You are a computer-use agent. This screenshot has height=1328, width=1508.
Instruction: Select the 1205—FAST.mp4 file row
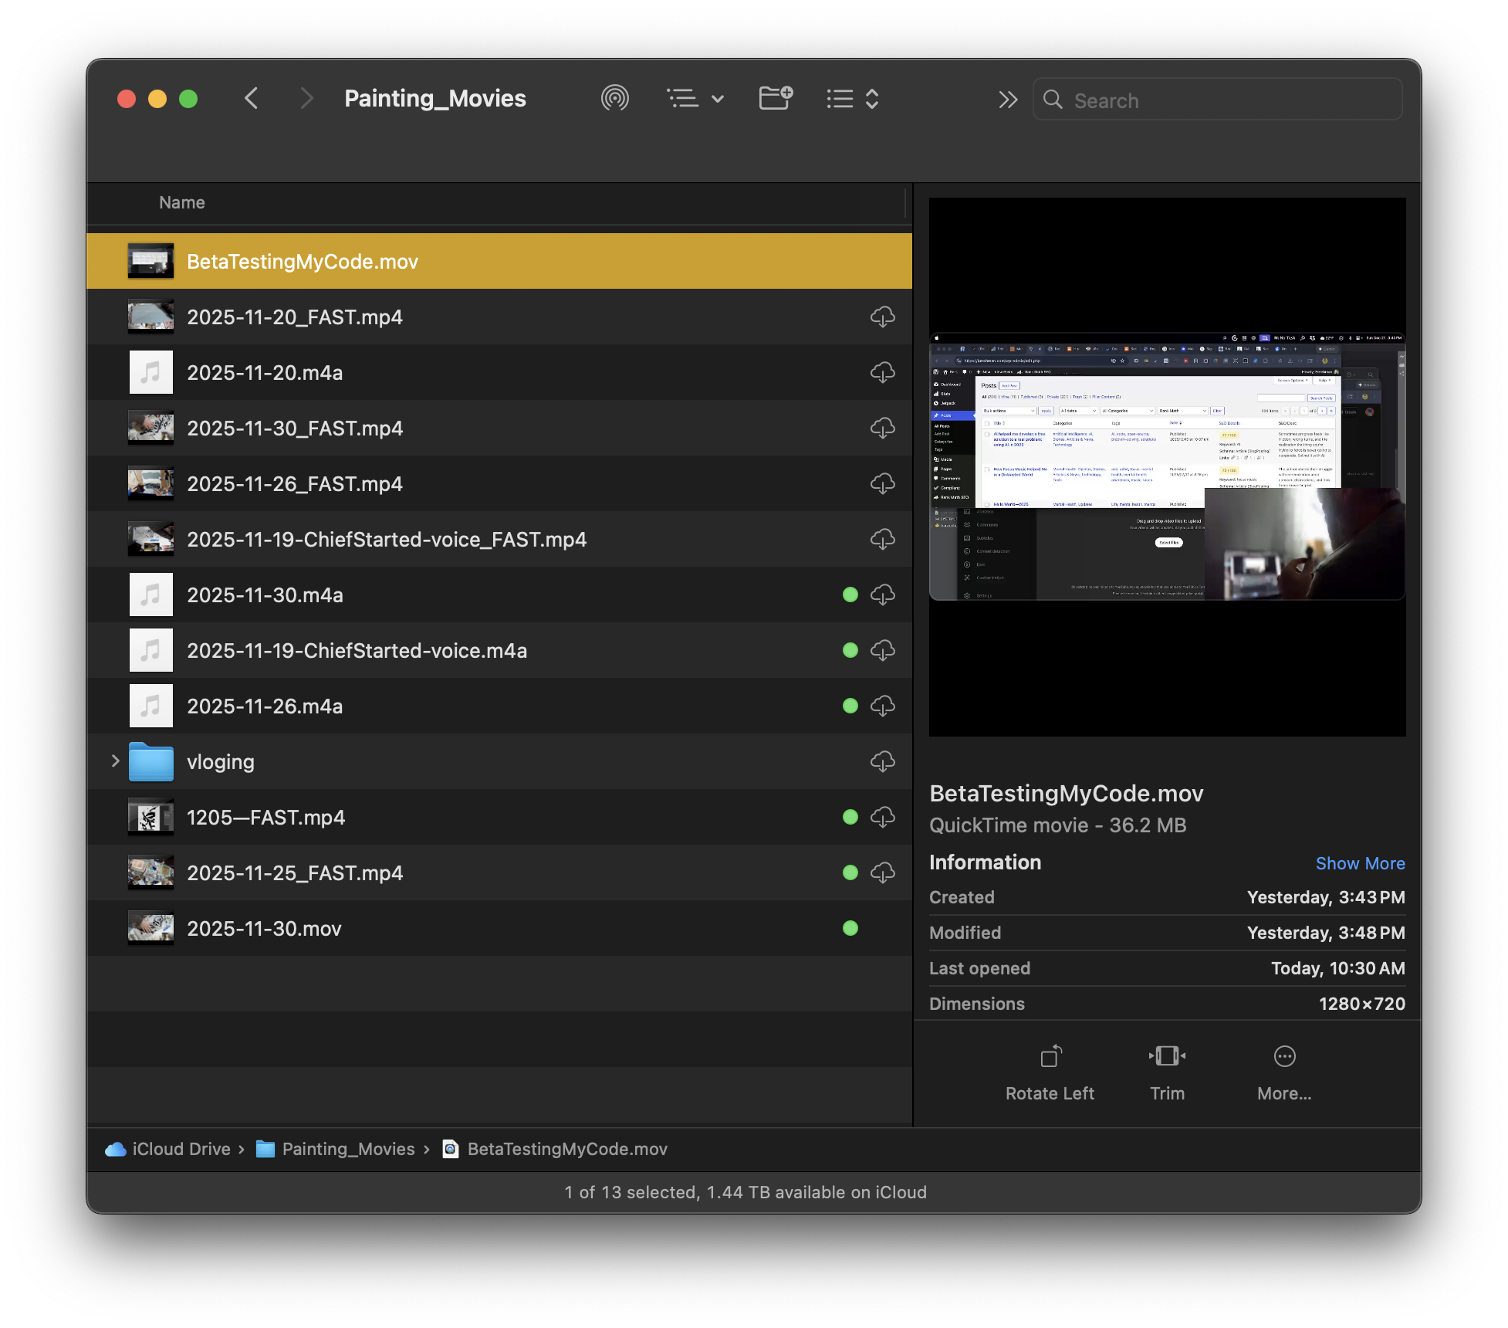[499, 817]
